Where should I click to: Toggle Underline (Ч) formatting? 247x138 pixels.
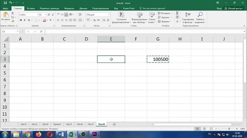pos(29,20)
